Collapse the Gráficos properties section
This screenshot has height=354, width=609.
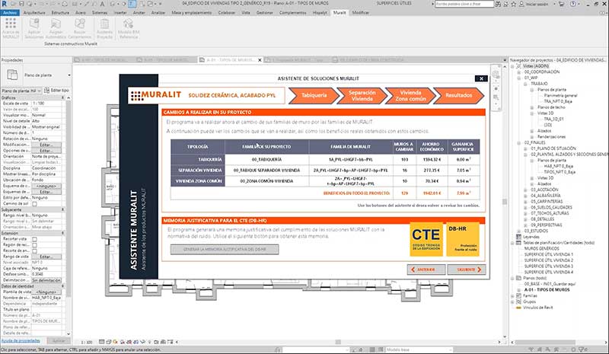click(x=63, y=97)
